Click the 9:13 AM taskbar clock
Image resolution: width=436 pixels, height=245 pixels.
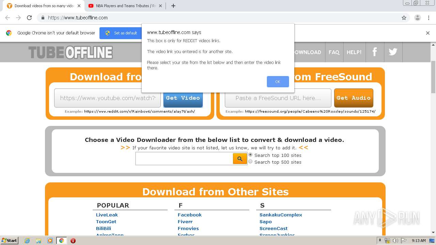pos(419,241)
